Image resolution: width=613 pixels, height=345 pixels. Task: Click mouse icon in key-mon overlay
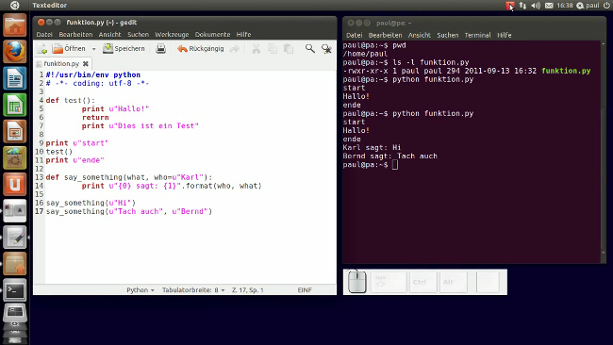click(356, 282)
